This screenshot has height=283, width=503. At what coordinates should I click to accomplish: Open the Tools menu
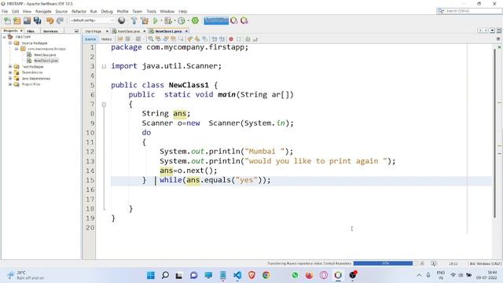(x=151, y=11)
